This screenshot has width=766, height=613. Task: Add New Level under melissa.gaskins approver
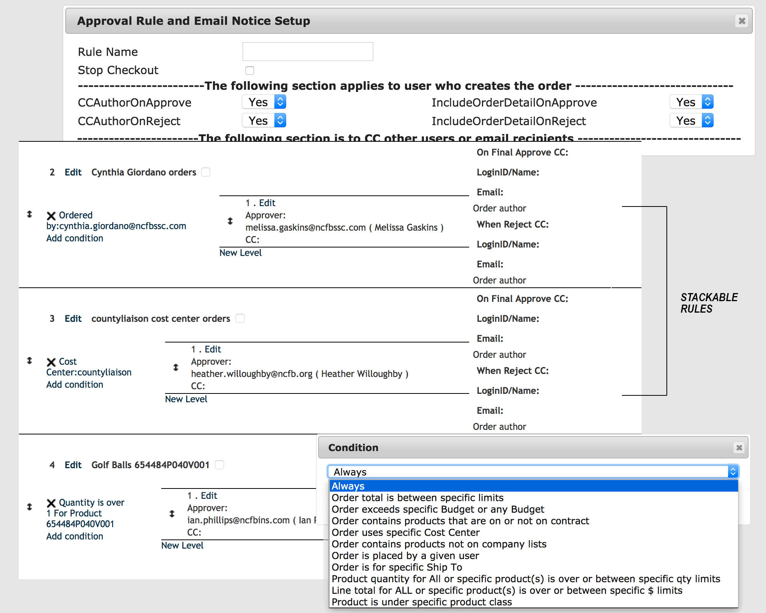241,252
